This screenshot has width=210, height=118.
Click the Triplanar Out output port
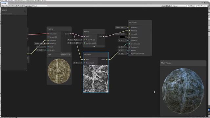coord(70,34)
